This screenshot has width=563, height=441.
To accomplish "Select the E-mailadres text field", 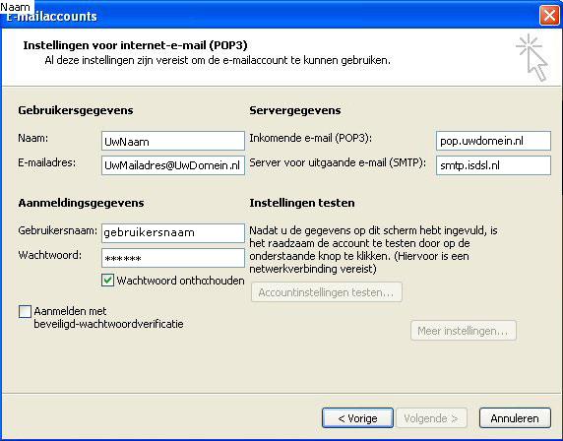I will click(x=173, y=165).
